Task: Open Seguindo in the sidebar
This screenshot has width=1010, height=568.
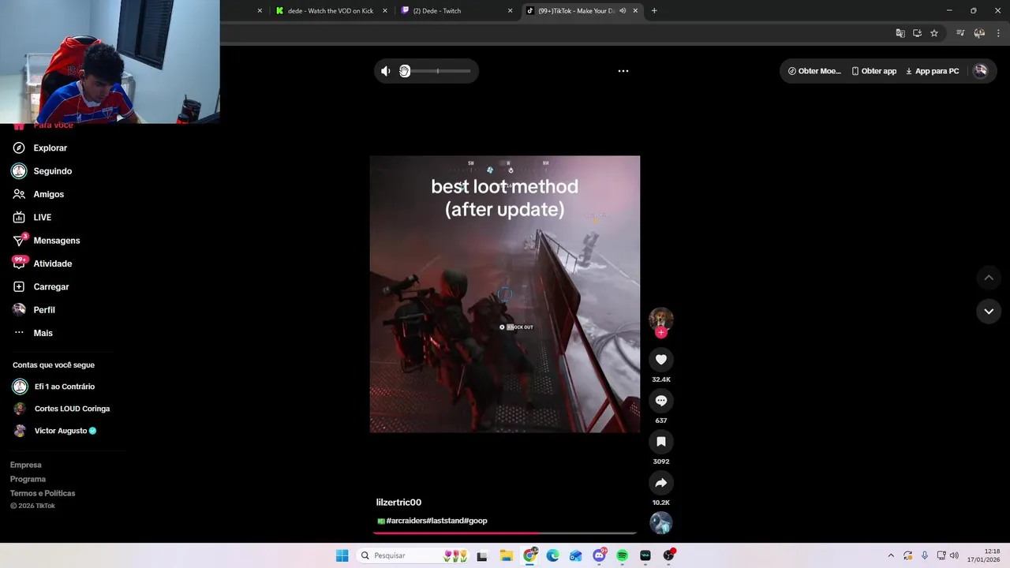Action: click(x=52, y=171)
